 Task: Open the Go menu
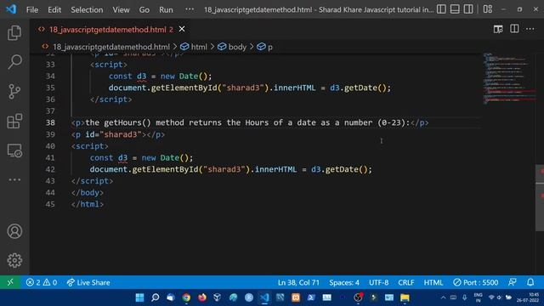point(144,9)
